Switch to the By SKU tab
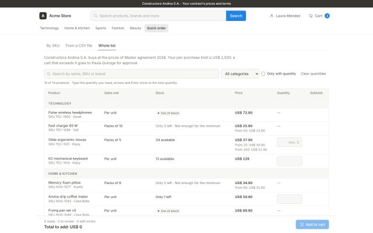This screenshot has height=233, width=373. click(x=53, y=45)
